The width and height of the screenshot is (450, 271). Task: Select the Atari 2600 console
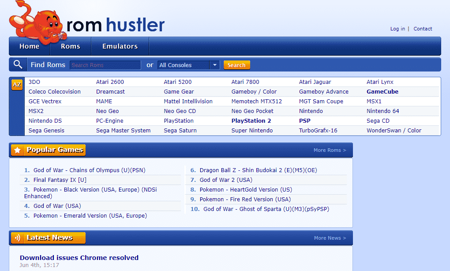110,82
